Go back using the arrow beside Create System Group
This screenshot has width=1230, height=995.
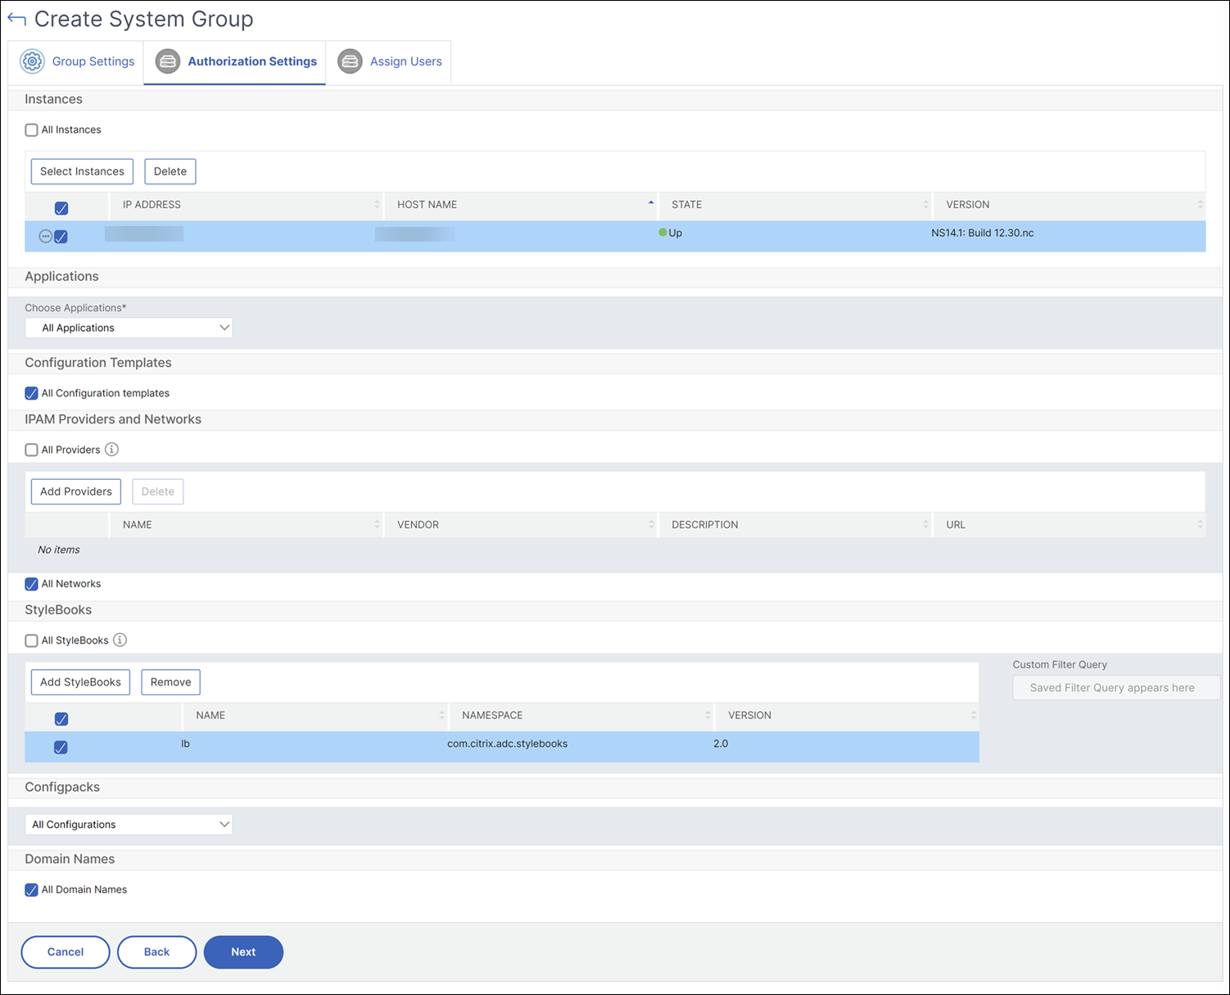coord(16,19)
